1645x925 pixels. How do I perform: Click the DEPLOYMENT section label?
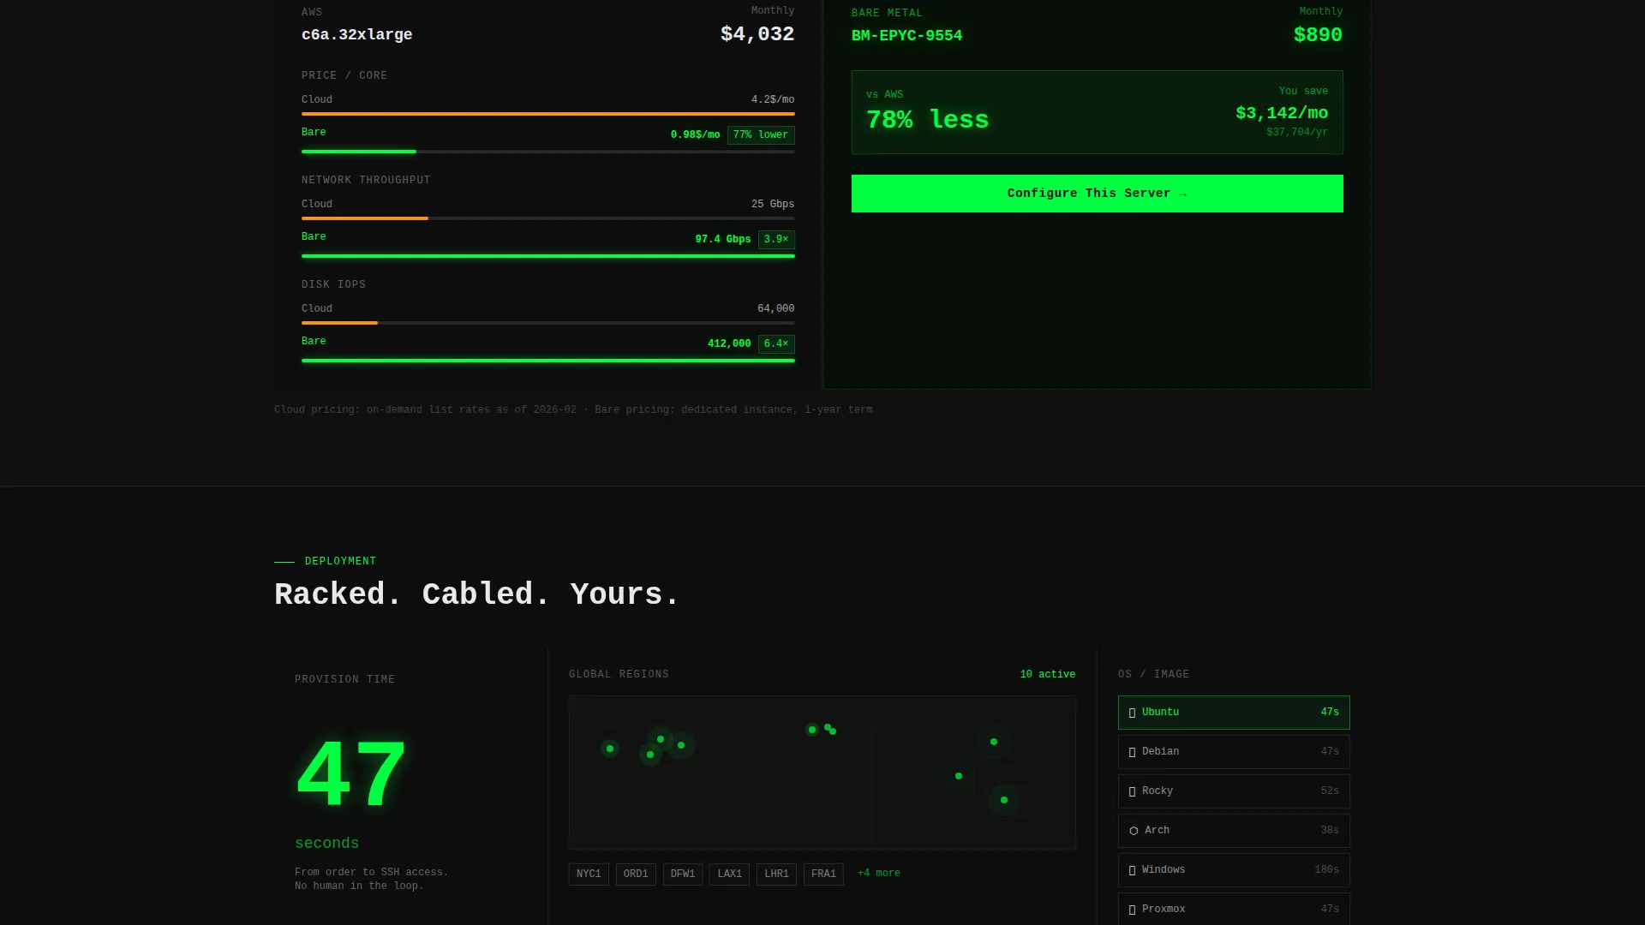click(x=340, y=562)
